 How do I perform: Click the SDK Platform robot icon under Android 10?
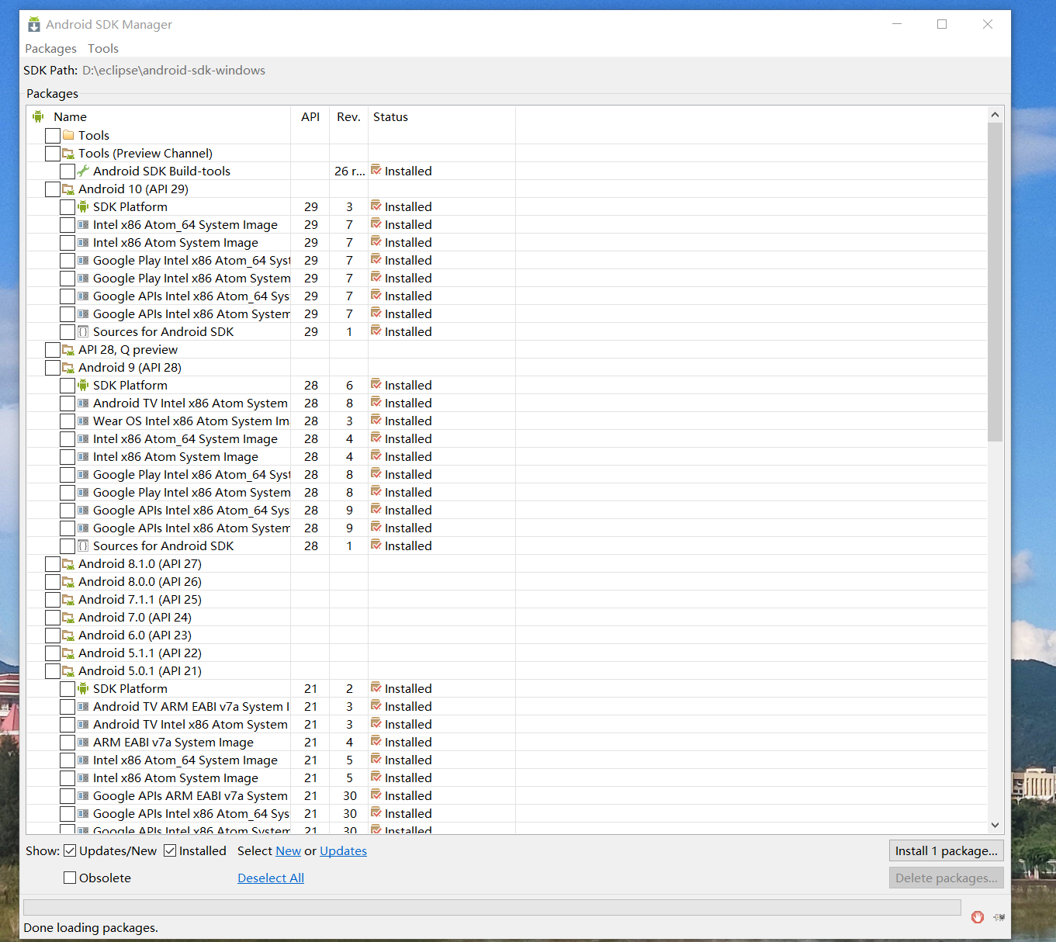point(82,206)
